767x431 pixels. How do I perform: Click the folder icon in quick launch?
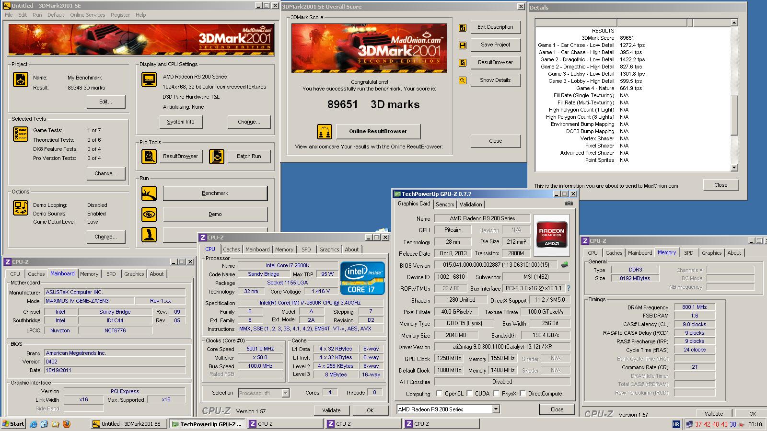(55, 424)
